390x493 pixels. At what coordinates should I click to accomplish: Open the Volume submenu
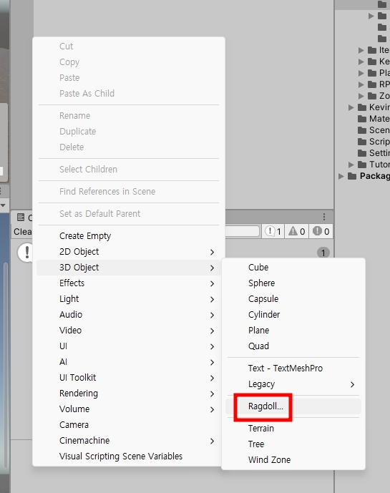129,409
